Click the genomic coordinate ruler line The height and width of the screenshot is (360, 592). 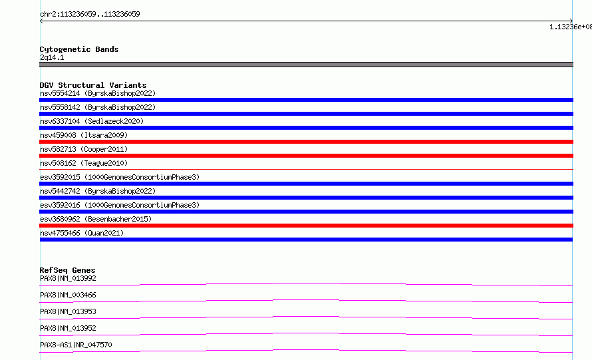coord(306,21)
